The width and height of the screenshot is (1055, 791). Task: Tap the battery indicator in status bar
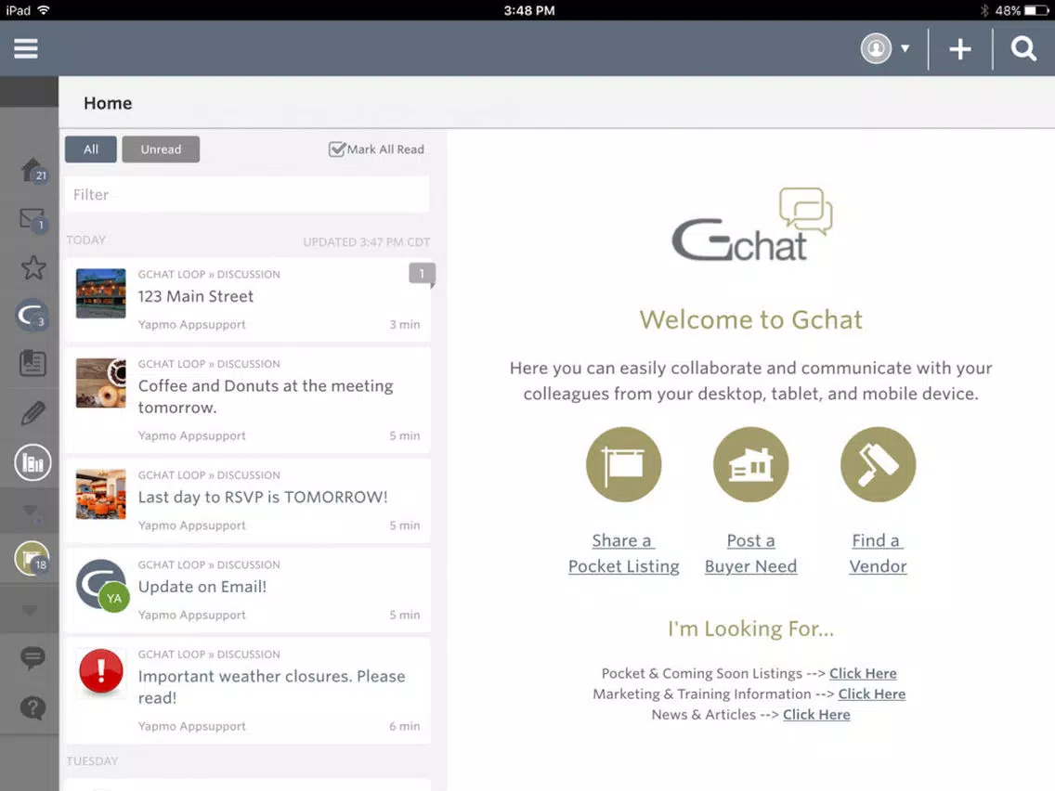point(1036,10)
